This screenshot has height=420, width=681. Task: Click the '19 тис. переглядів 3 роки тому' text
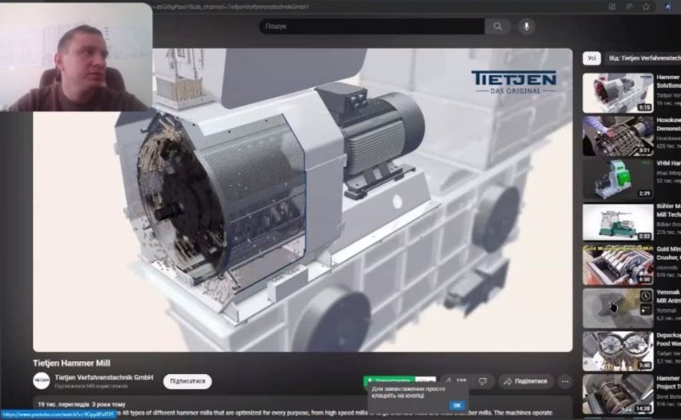tap(82, 405)
